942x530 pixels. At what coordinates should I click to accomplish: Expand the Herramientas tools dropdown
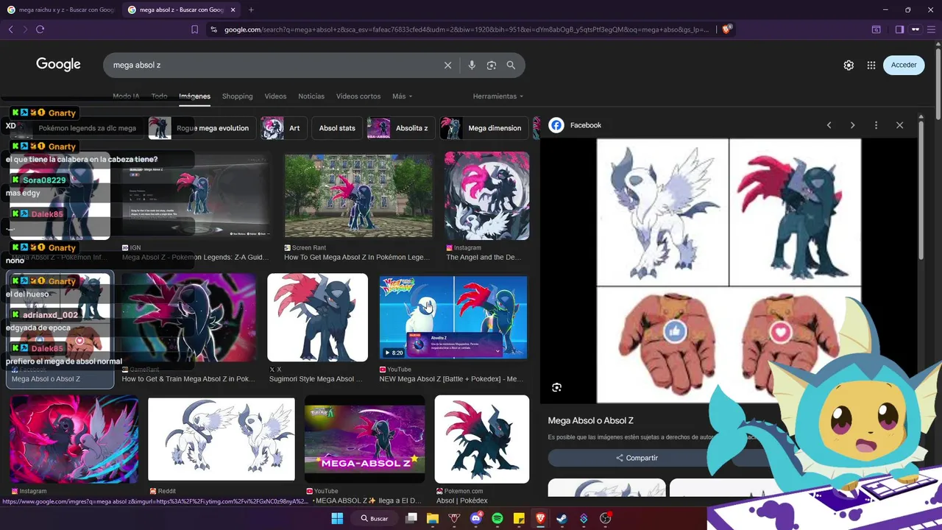click(498, 96)
